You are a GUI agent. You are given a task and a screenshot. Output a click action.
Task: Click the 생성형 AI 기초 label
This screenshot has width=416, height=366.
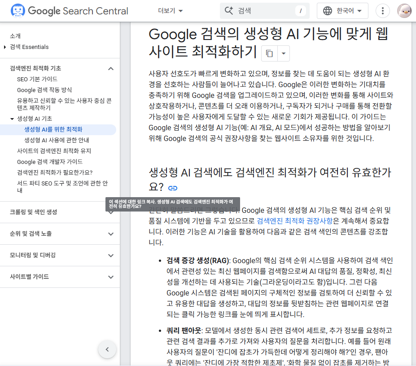click(x=35, y=119)
